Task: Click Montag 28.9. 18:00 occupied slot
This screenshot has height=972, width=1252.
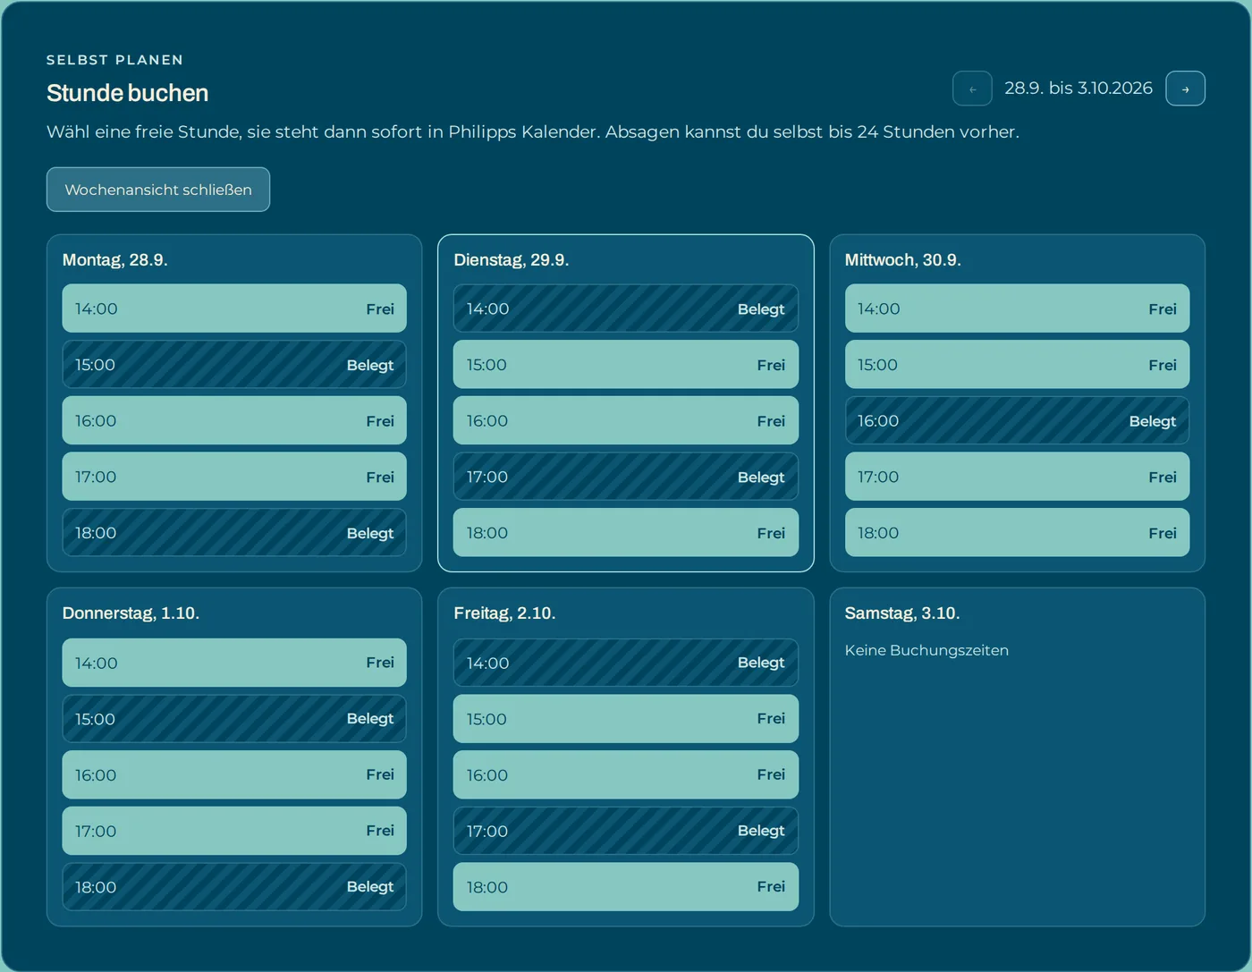Action: (x=234, y=533)
